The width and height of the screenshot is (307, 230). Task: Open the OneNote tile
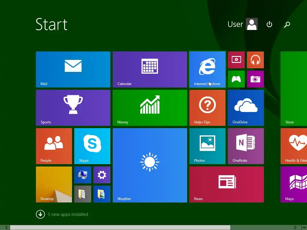pos(246,146)
